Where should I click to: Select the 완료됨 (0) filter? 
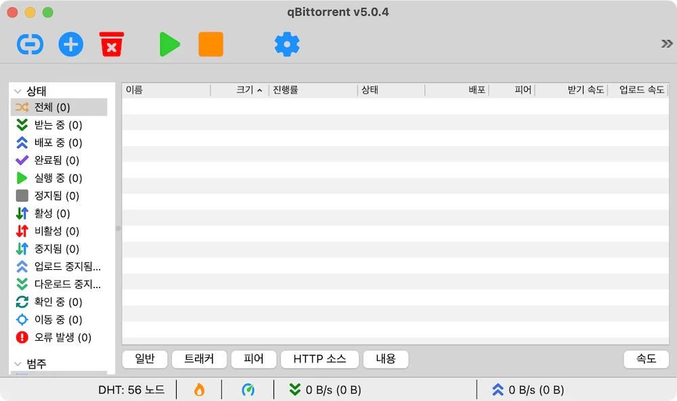click(59, 160)
